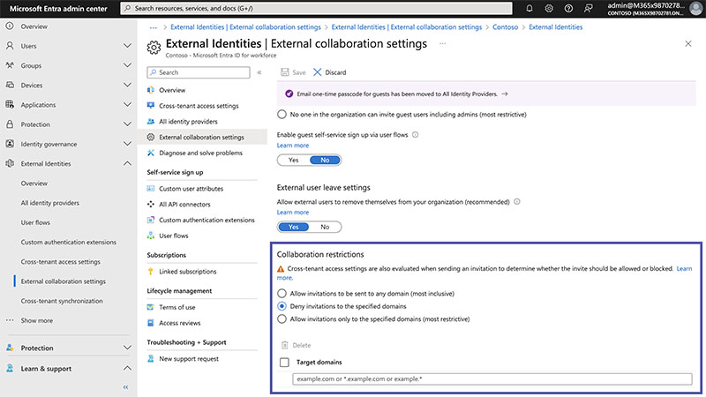Screen dimensions: 706x397
Task: Click the New support request icon
Action: [151, 359]
